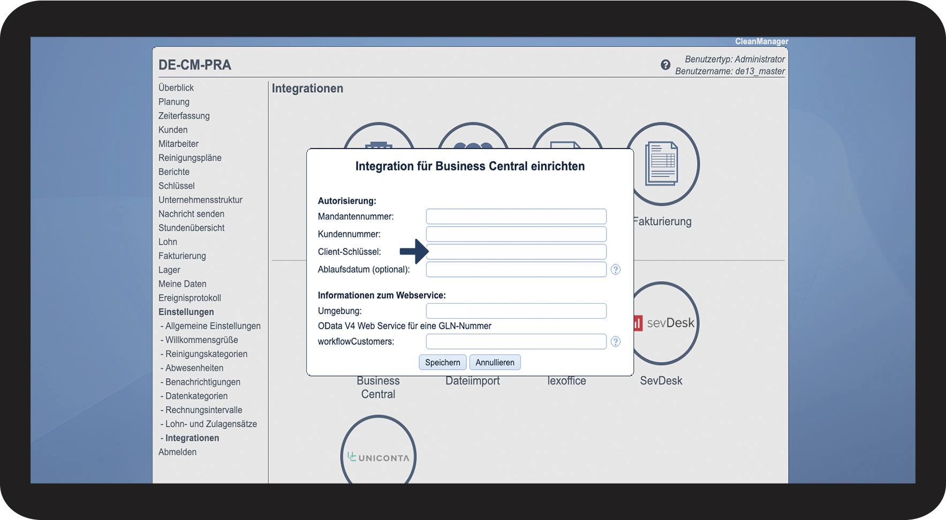Open Überblick in the sidebar
The width and height of the screenshot is (946, 520).
coord(176,88)
